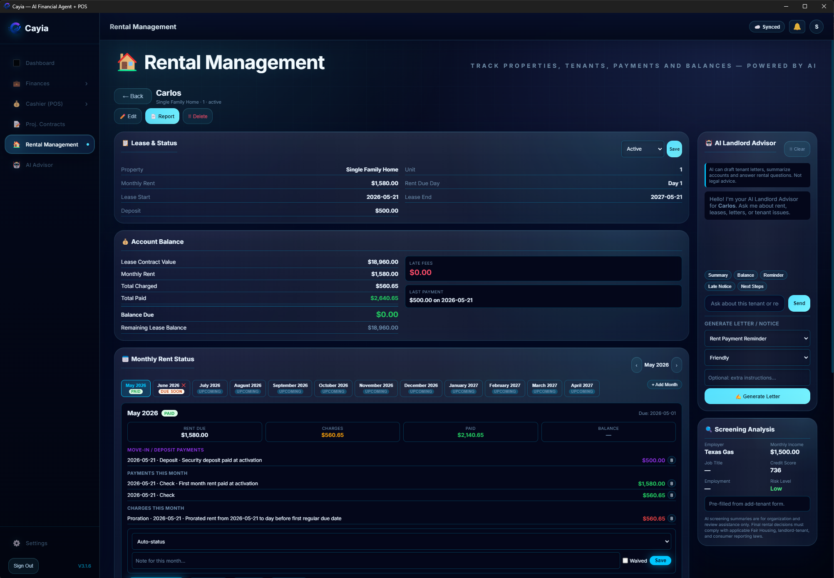Open the Active lease status dropdown
The image size is (834, 578).
(643, 149)
